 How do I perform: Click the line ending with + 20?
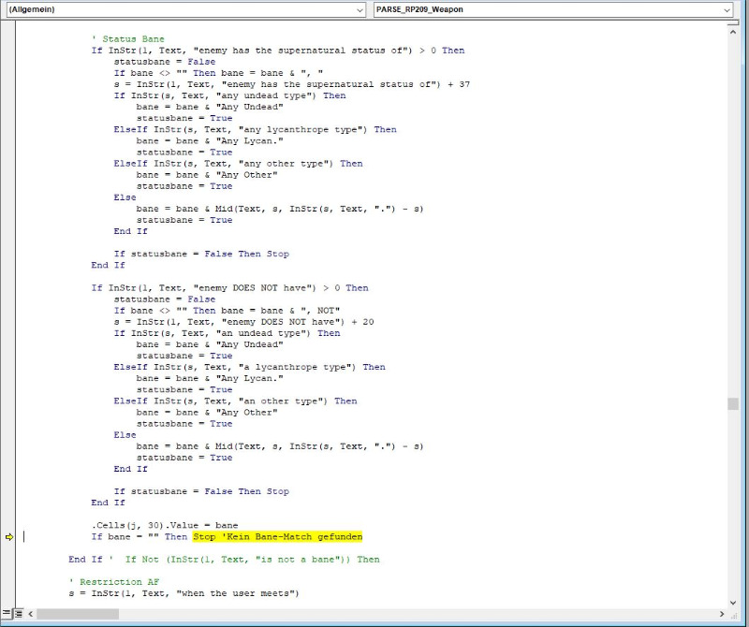(x=243, y=322)
